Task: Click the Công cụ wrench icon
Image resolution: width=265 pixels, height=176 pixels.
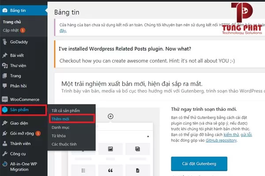Action: pyautogui.click(x=5, y=154)
